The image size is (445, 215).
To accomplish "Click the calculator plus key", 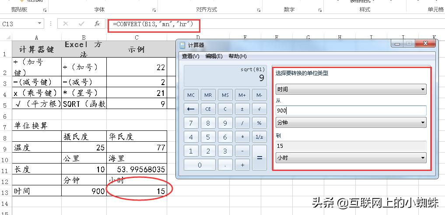I will (x=242, y=165).
